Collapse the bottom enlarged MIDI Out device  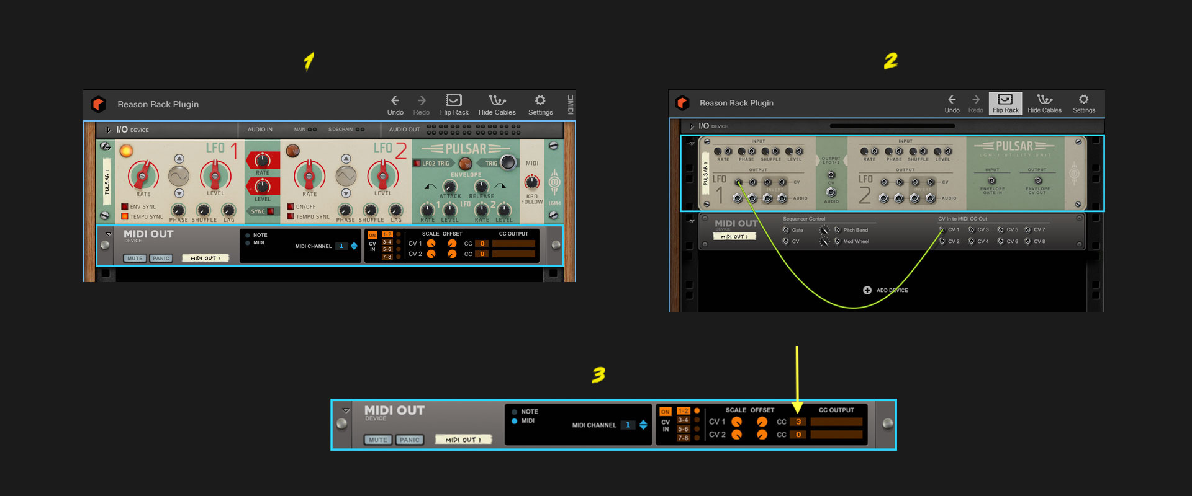pos(346,410)
